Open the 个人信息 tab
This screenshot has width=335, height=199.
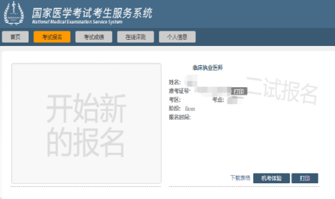click(177, 37)
